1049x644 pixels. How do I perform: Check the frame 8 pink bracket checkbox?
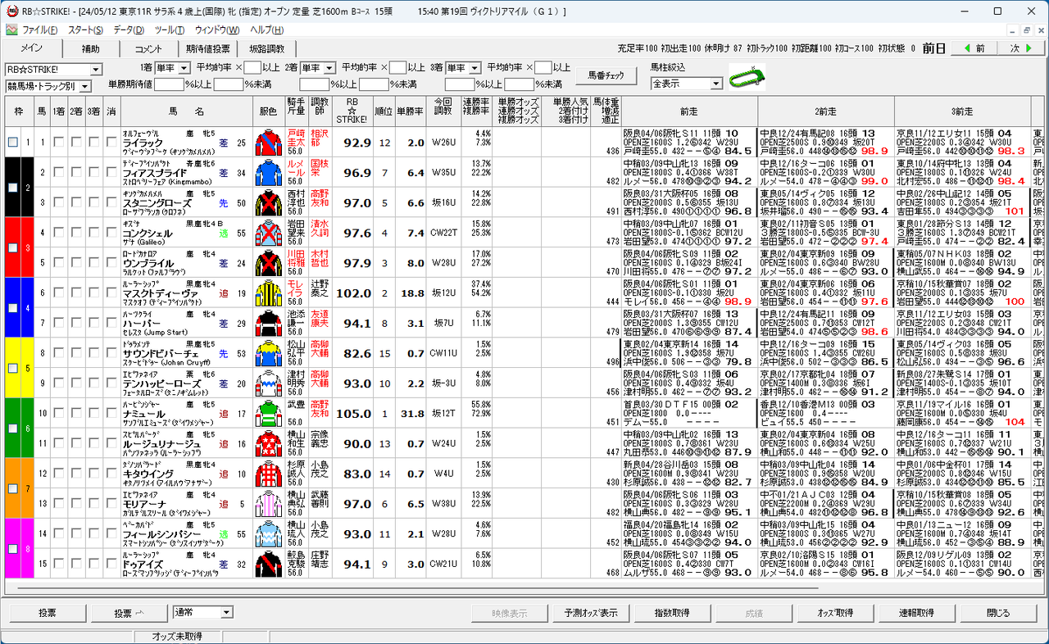[x=12, y=548]
